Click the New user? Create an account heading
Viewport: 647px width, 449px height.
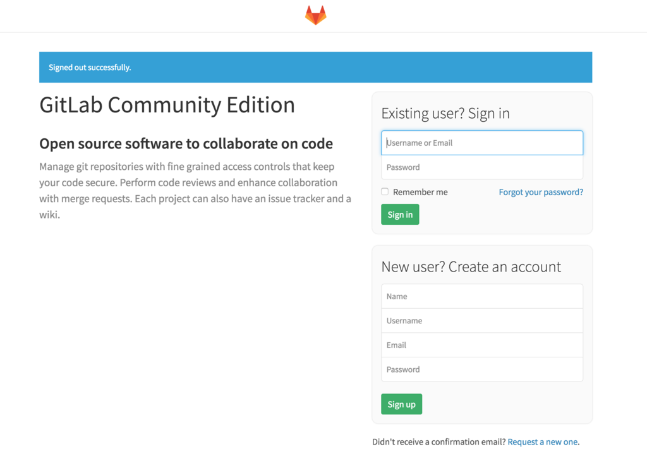point(471,266)
